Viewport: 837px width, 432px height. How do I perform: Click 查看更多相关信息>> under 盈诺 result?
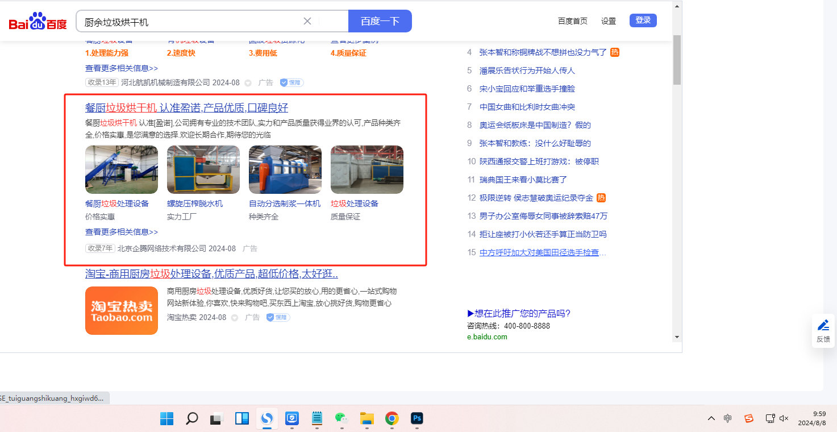[x=122, y=232]
